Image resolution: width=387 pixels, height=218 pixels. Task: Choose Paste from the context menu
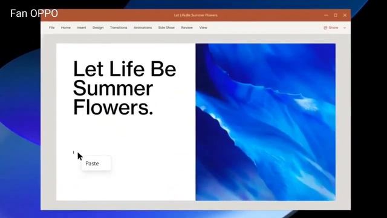pyautogui.click(x=96, y=163)
